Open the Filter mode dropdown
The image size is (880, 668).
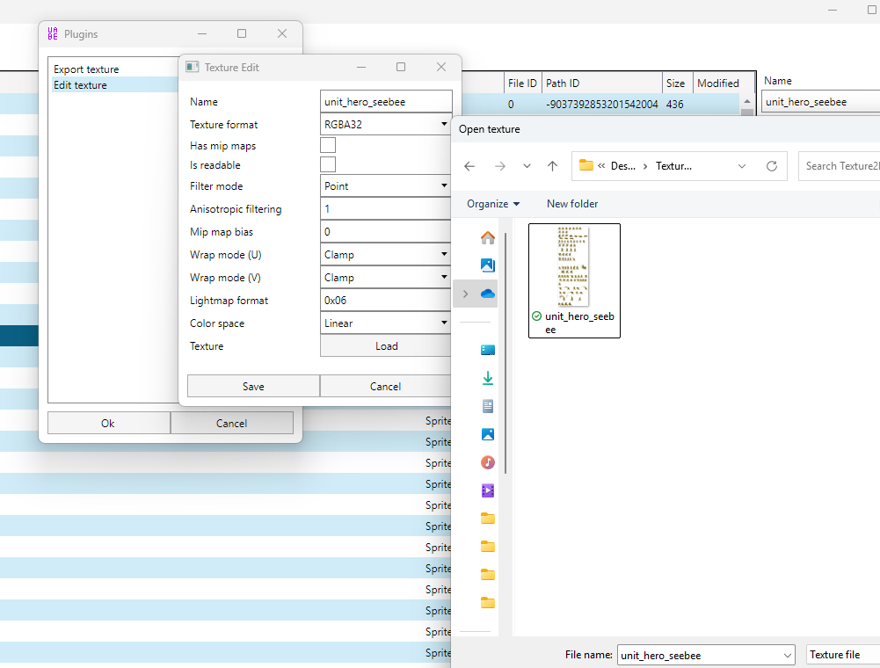(x=386, y=186)
